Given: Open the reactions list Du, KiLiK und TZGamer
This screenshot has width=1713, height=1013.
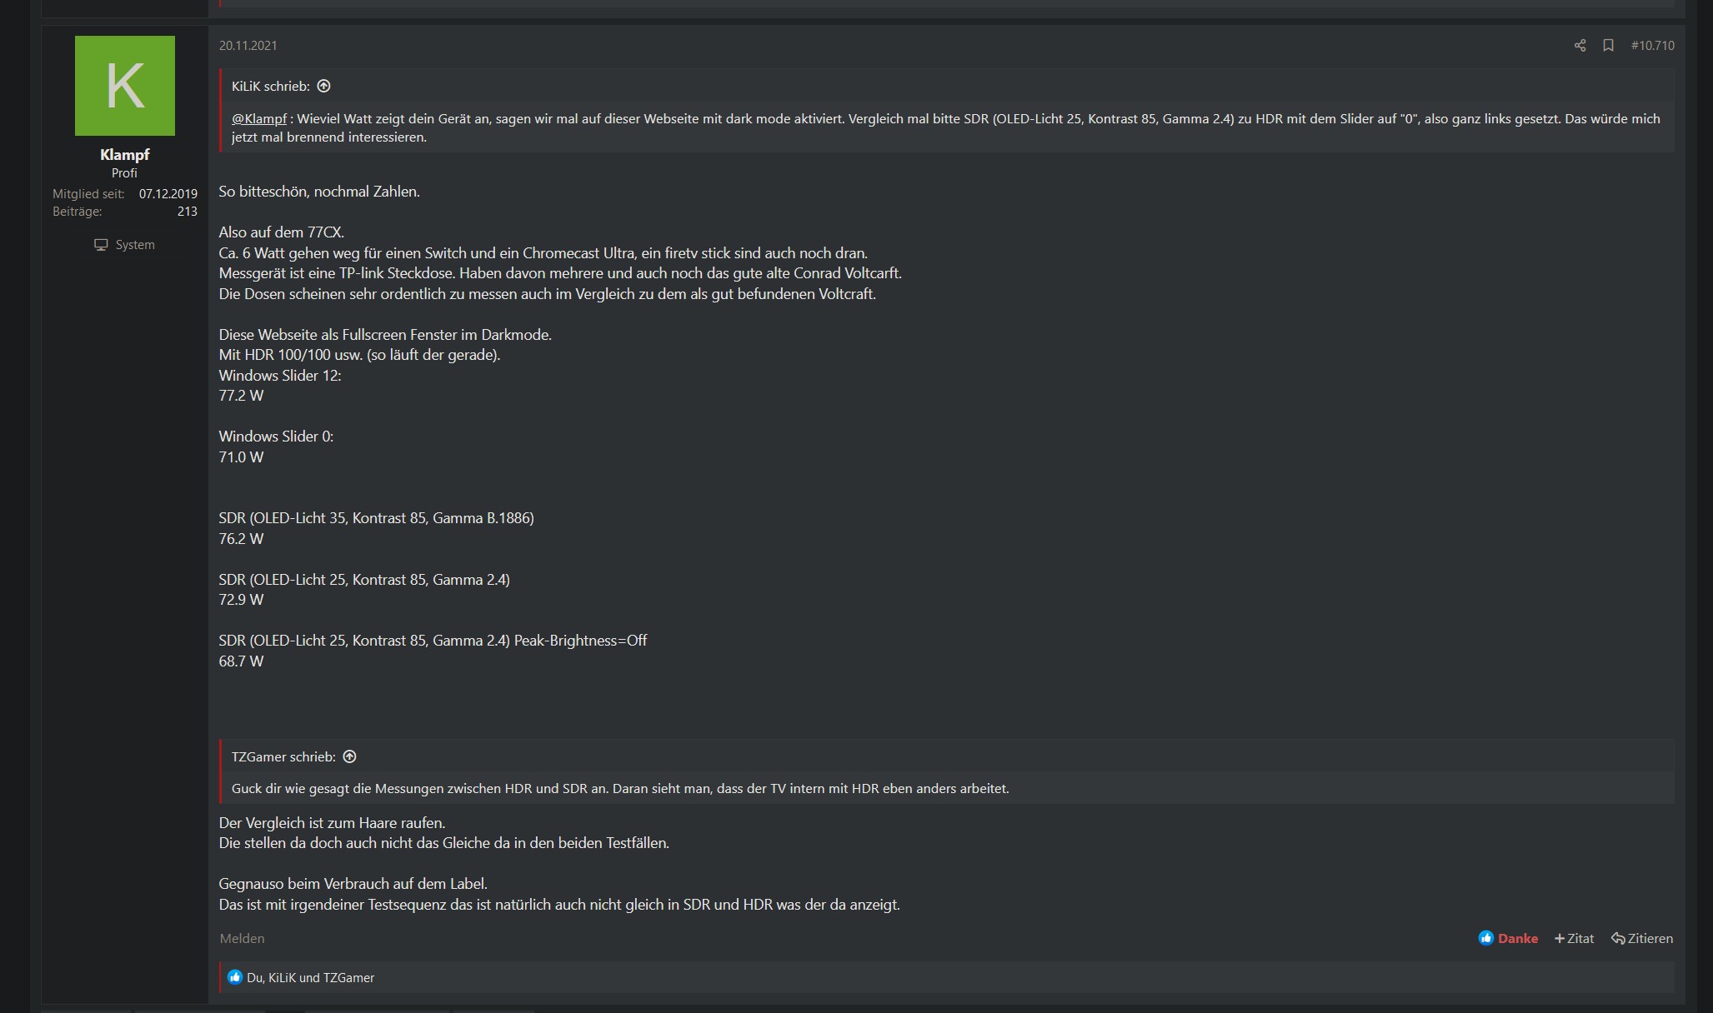Looking at the screenshot, I should point(310,978).
